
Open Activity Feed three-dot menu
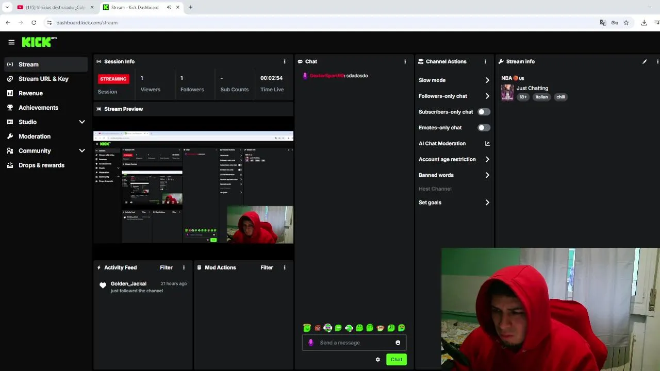pyautogui.click(x=184, y=267)
